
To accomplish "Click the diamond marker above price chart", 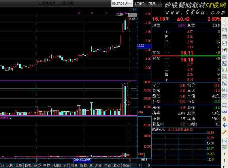I will [131, 9].
